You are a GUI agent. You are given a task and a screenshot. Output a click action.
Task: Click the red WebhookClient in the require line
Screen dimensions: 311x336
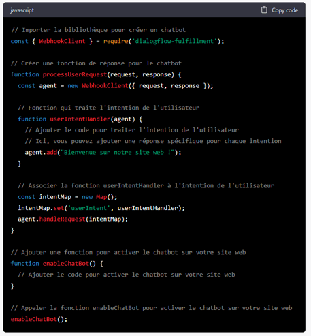[x=62, y=41]
